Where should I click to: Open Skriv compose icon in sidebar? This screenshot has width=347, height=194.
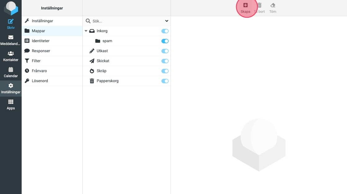(x=11, y=21)
